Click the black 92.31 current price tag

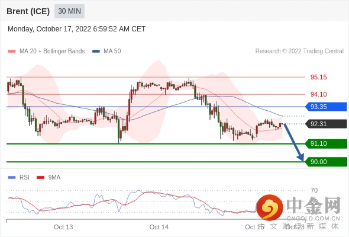coord(326,124)
